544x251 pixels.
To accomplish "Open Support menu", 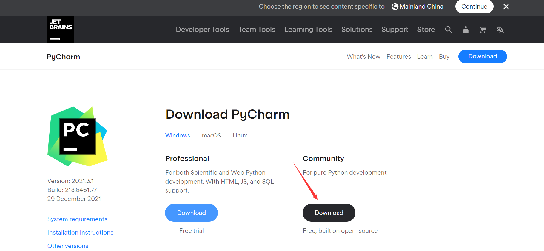I will point(395,30).
